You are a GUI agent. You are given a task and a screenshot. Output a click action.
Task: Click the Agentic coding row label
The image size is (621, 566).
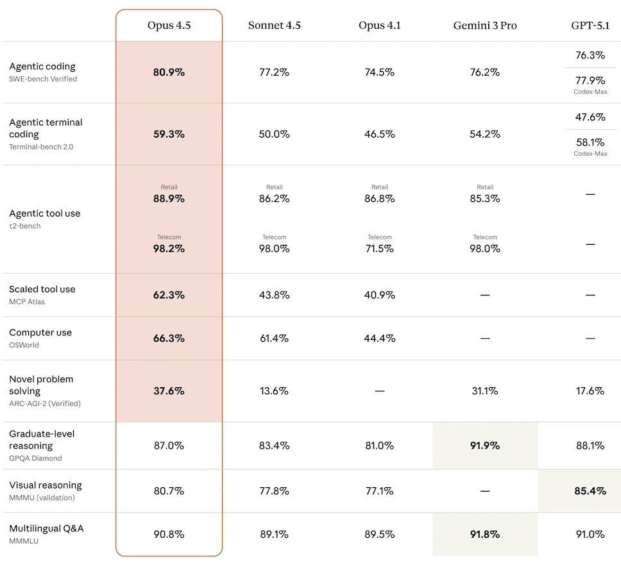(x=42, y=67)
